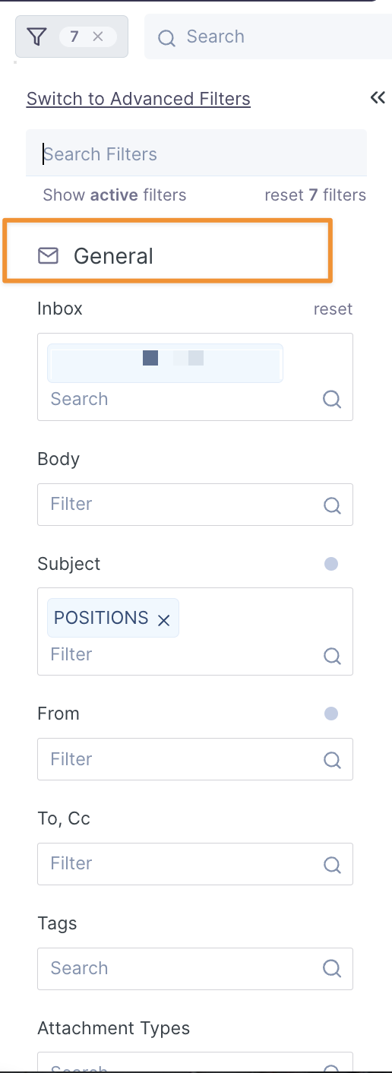Viewport: 392px width, 1073px height.
Task: Click the search icon in Inbox field
Action: pyautogui.click(x=332, y=399)
